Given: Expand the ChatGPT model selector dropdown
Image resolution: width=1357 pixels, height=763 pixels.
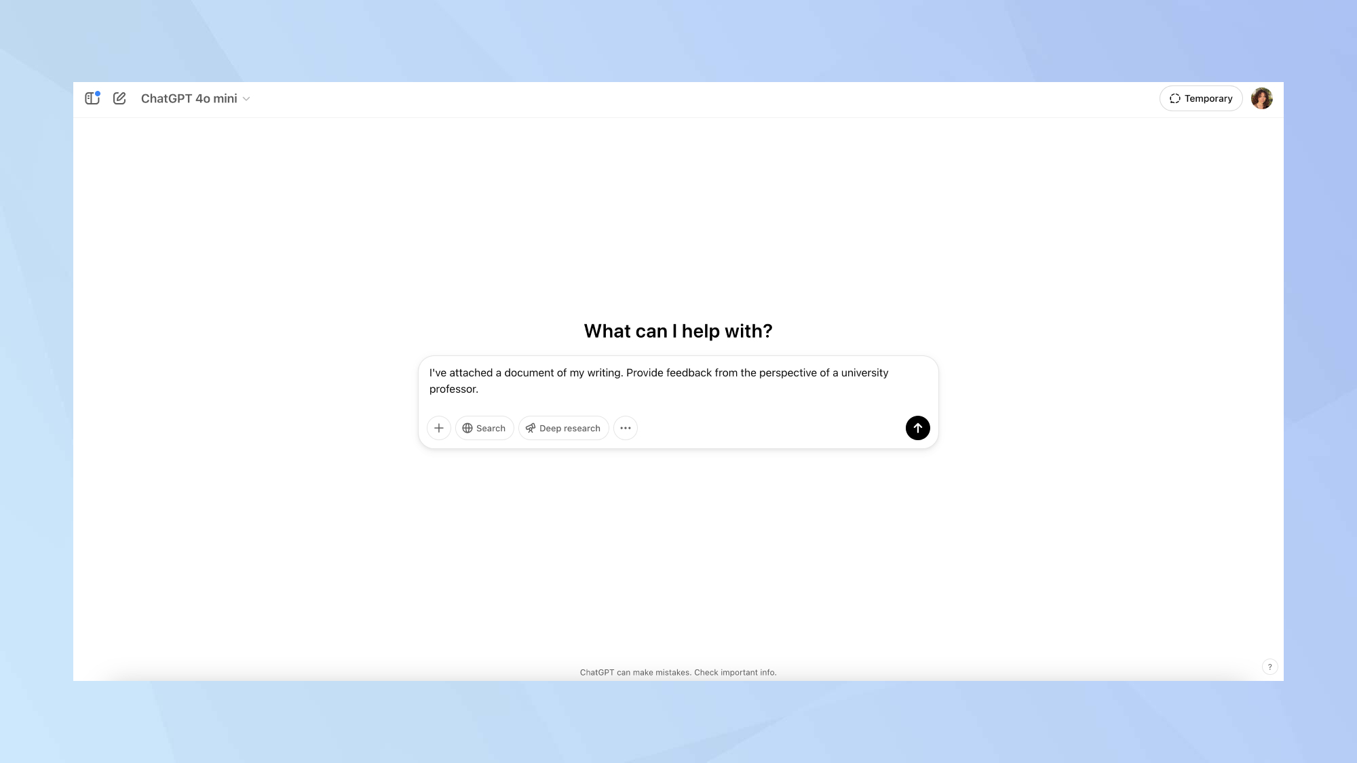Looking at the screenshot, I should point(195,99).
